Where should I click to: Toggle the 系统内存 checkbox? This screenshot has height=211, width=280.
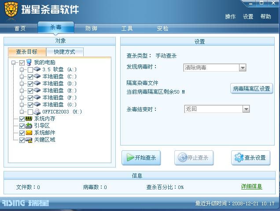point(22,119)
